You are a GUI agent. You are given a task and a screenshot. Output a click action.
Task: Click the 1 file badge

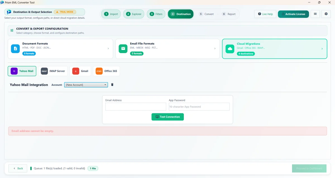(x=93, y=168)
